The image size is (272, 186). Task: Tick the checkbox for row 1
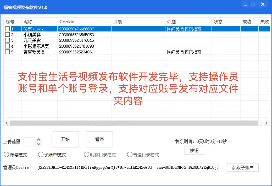click(7, 29)
